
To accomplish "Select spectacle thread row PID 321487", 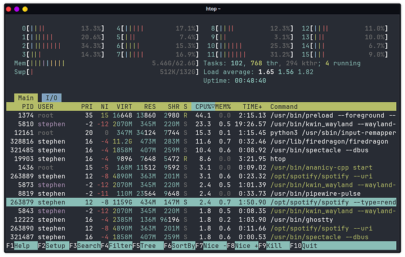I will click(x=201, y=237).
